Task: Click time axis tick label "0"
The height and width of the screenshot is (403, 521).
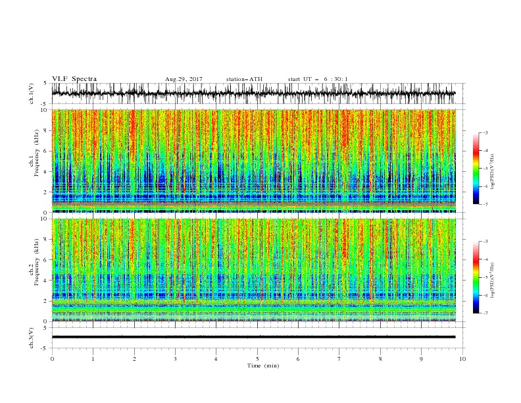Action: pos(52,359)
